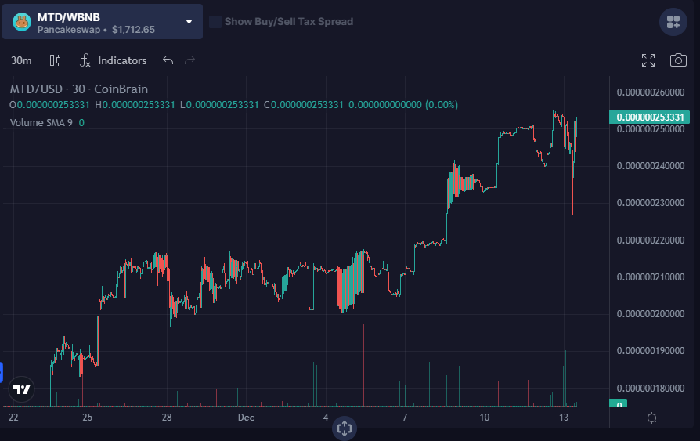Click the 0.000000200000 price axis label
This screenshot has height=441, width=700.
(651, 313)
